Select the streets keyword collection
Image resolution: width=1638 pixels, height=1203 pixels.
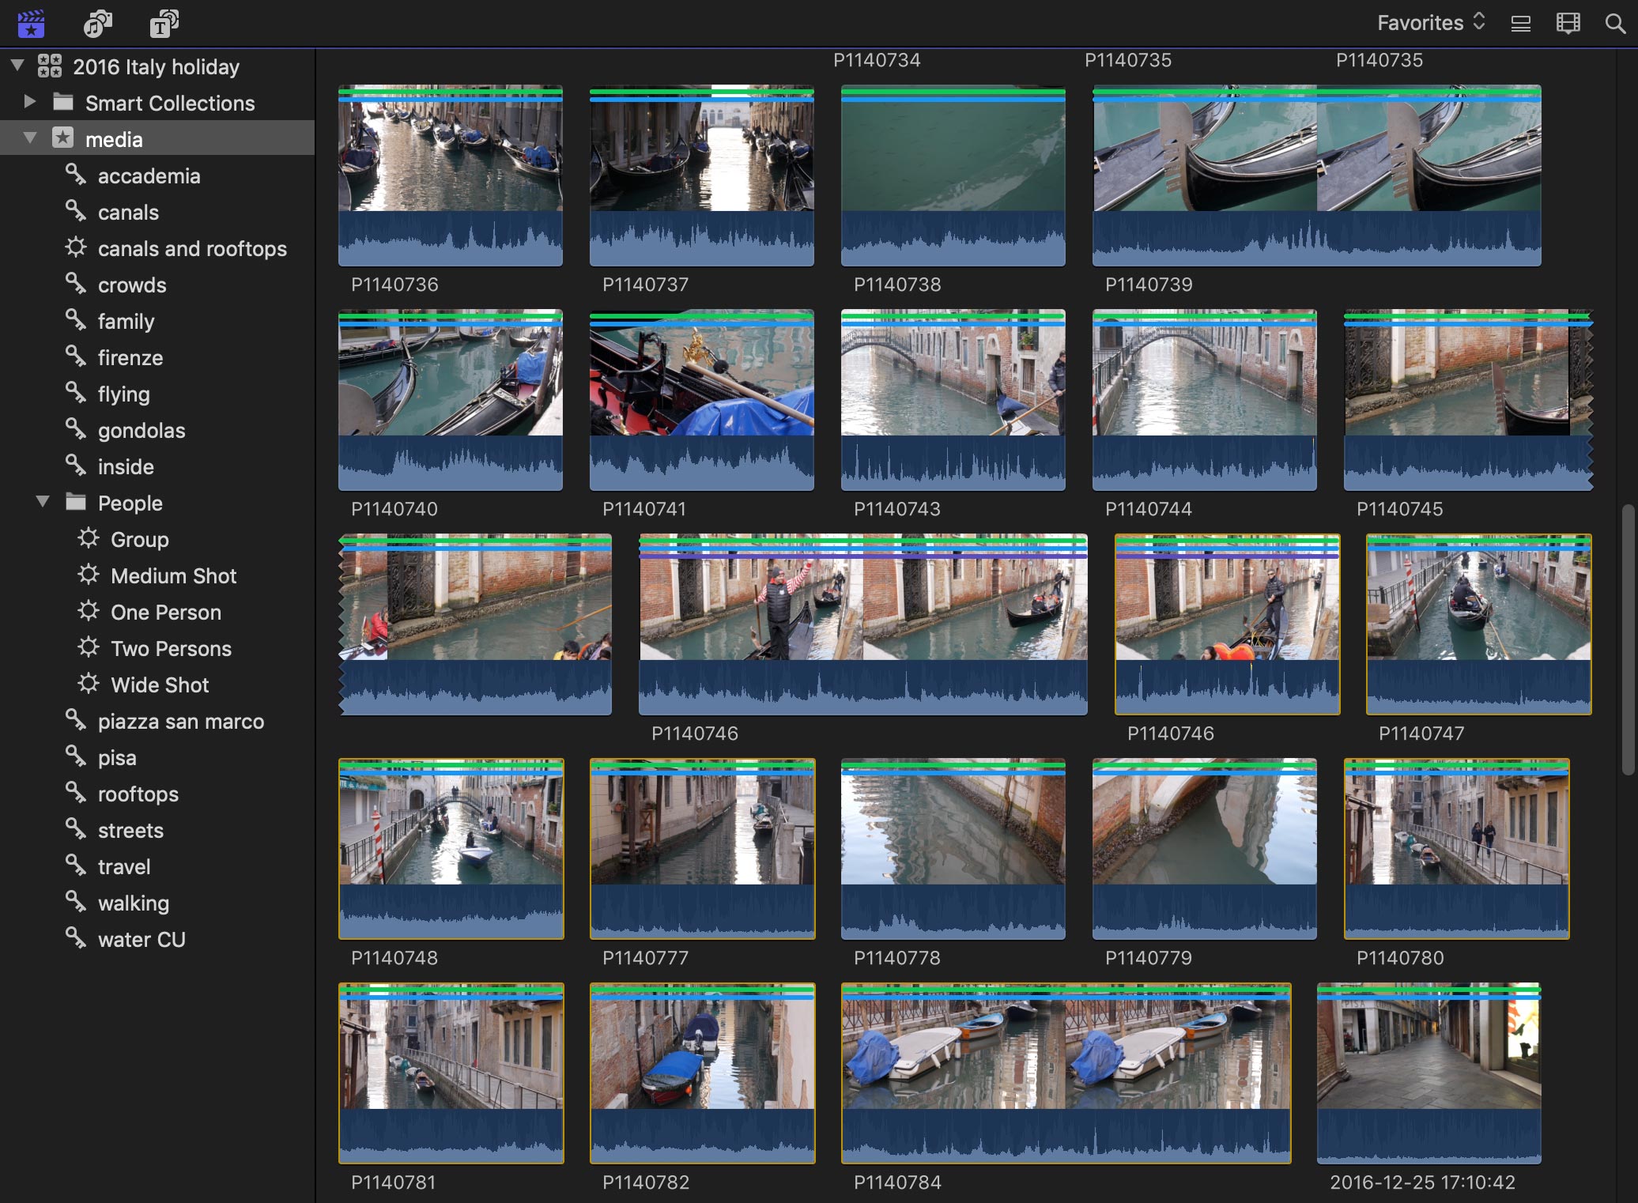(130, 831)
